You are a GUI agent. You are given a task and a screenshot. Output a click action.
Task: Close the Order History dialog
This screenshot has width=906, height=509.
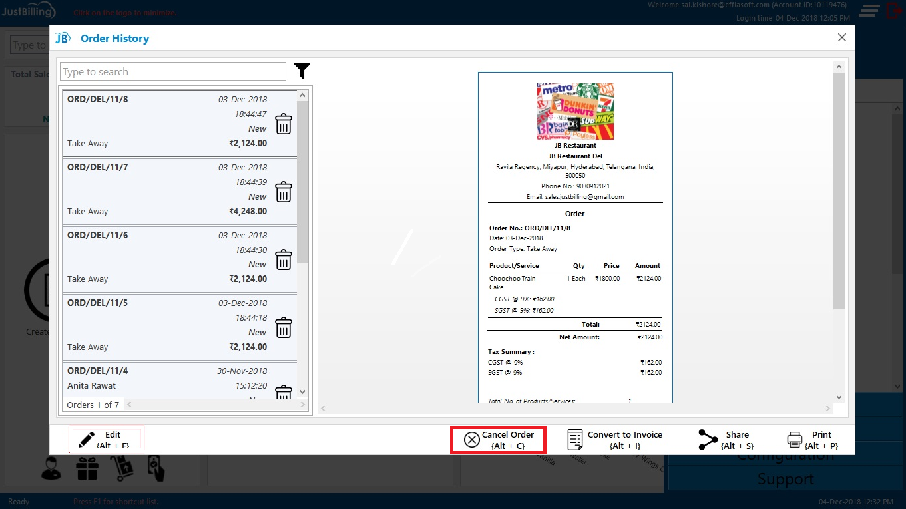842,38
